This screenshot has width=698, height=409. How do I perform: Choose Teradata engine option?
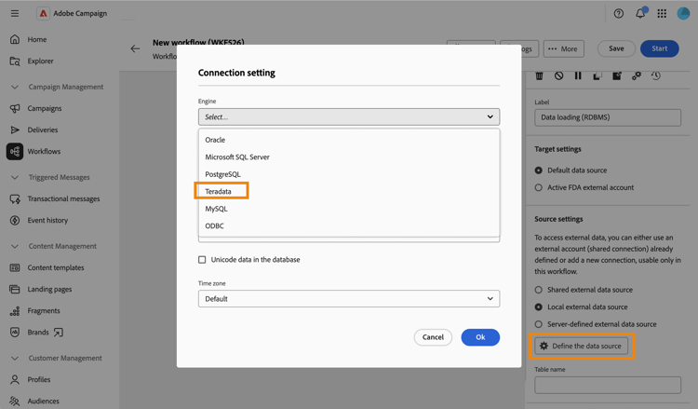349,192
